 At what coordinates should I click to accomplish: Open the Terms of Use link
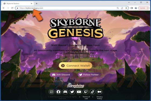(86, 98)
